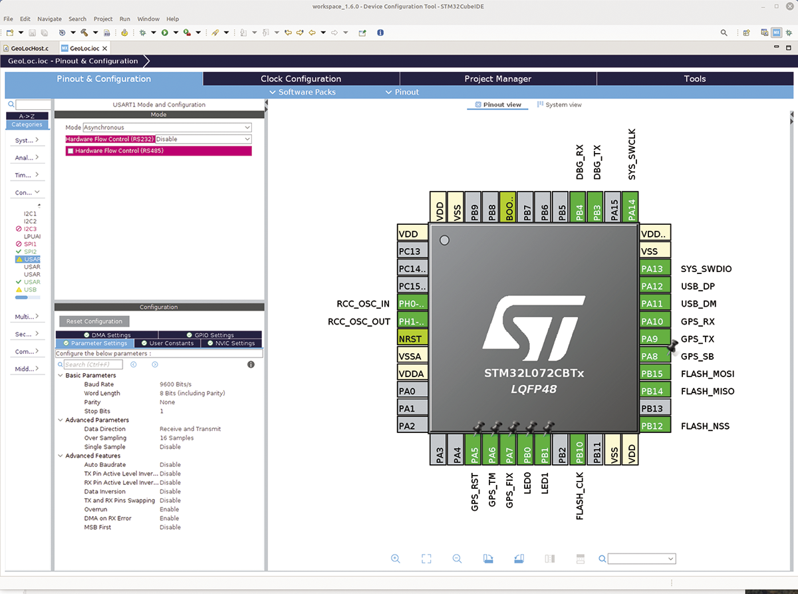Click the Reset Configuration button
The width and height of the screenshot is (798, 594).
[94, 321]
